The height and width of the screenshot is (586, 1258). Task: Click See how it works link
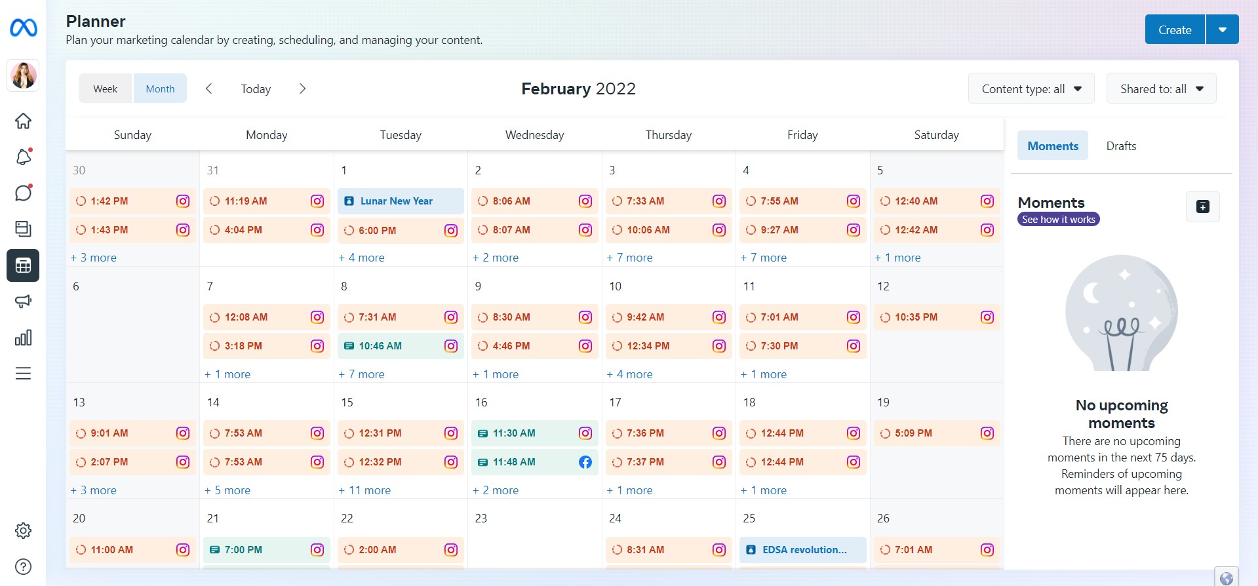pyautogui.click(x=1058, y=219)
